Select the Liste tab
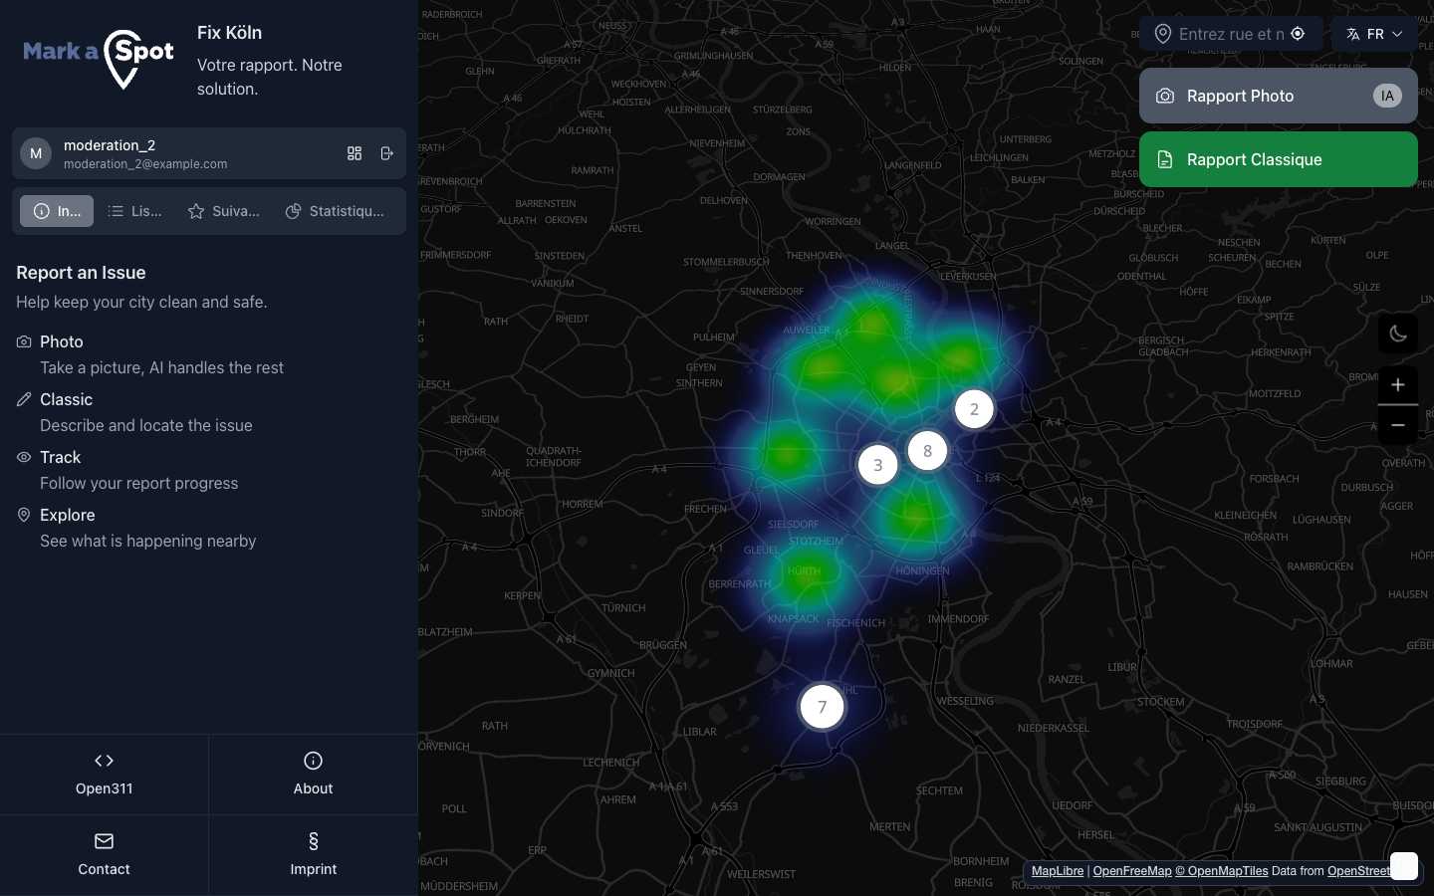This screenshot has width=1434, height=896. click(x=134, y=211)
